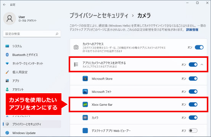Click the Xbox Game Bar app icon
The image size is (211, 137).
coord(85,105)
